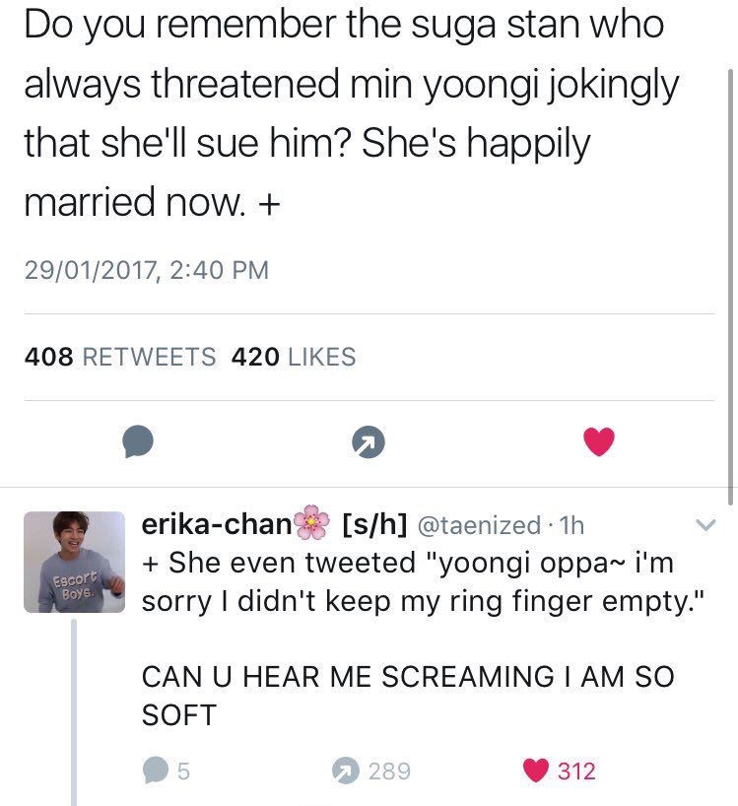The width and height of the screenshot is (738, 806).
Task: View the 420 Likes list
Action: pos(294,357)
